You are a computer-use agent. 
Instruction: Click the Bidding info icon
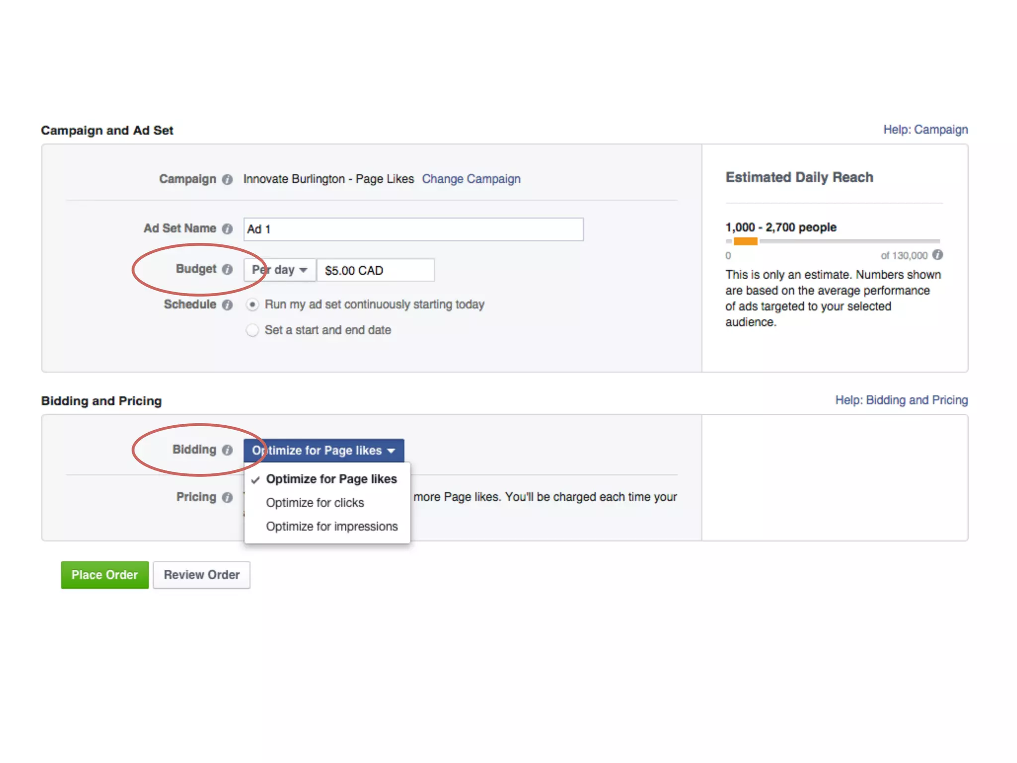click(x=227, y=450)
